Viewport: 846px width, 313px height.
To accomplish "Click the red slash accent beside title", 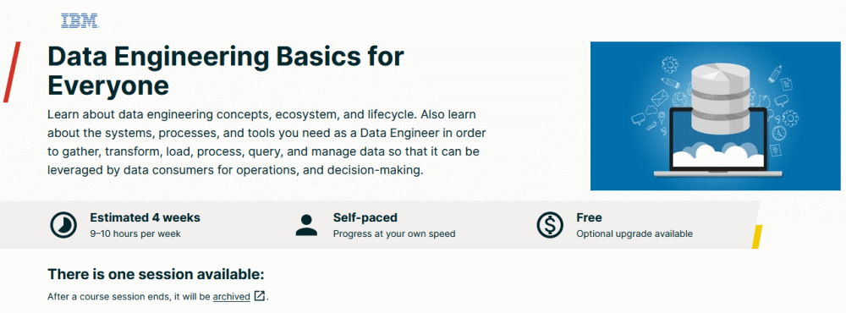I will [12, 72].
